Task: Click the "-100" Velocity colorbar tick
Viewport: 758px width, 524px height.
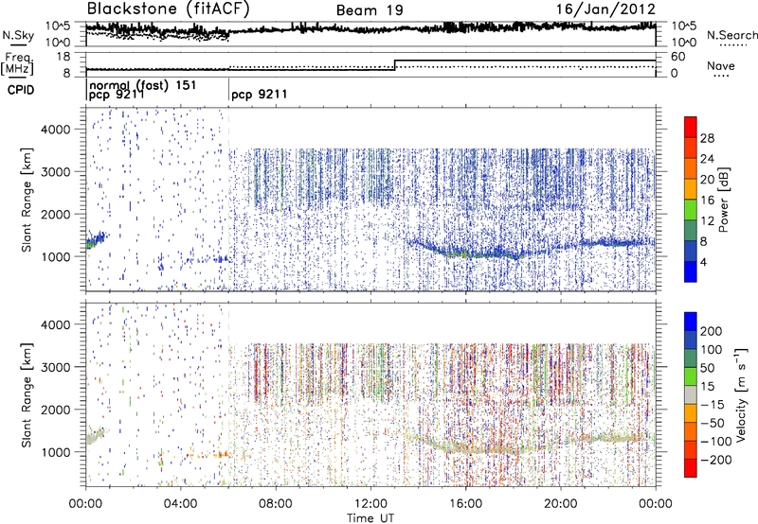Action: (x=715, y=441)
